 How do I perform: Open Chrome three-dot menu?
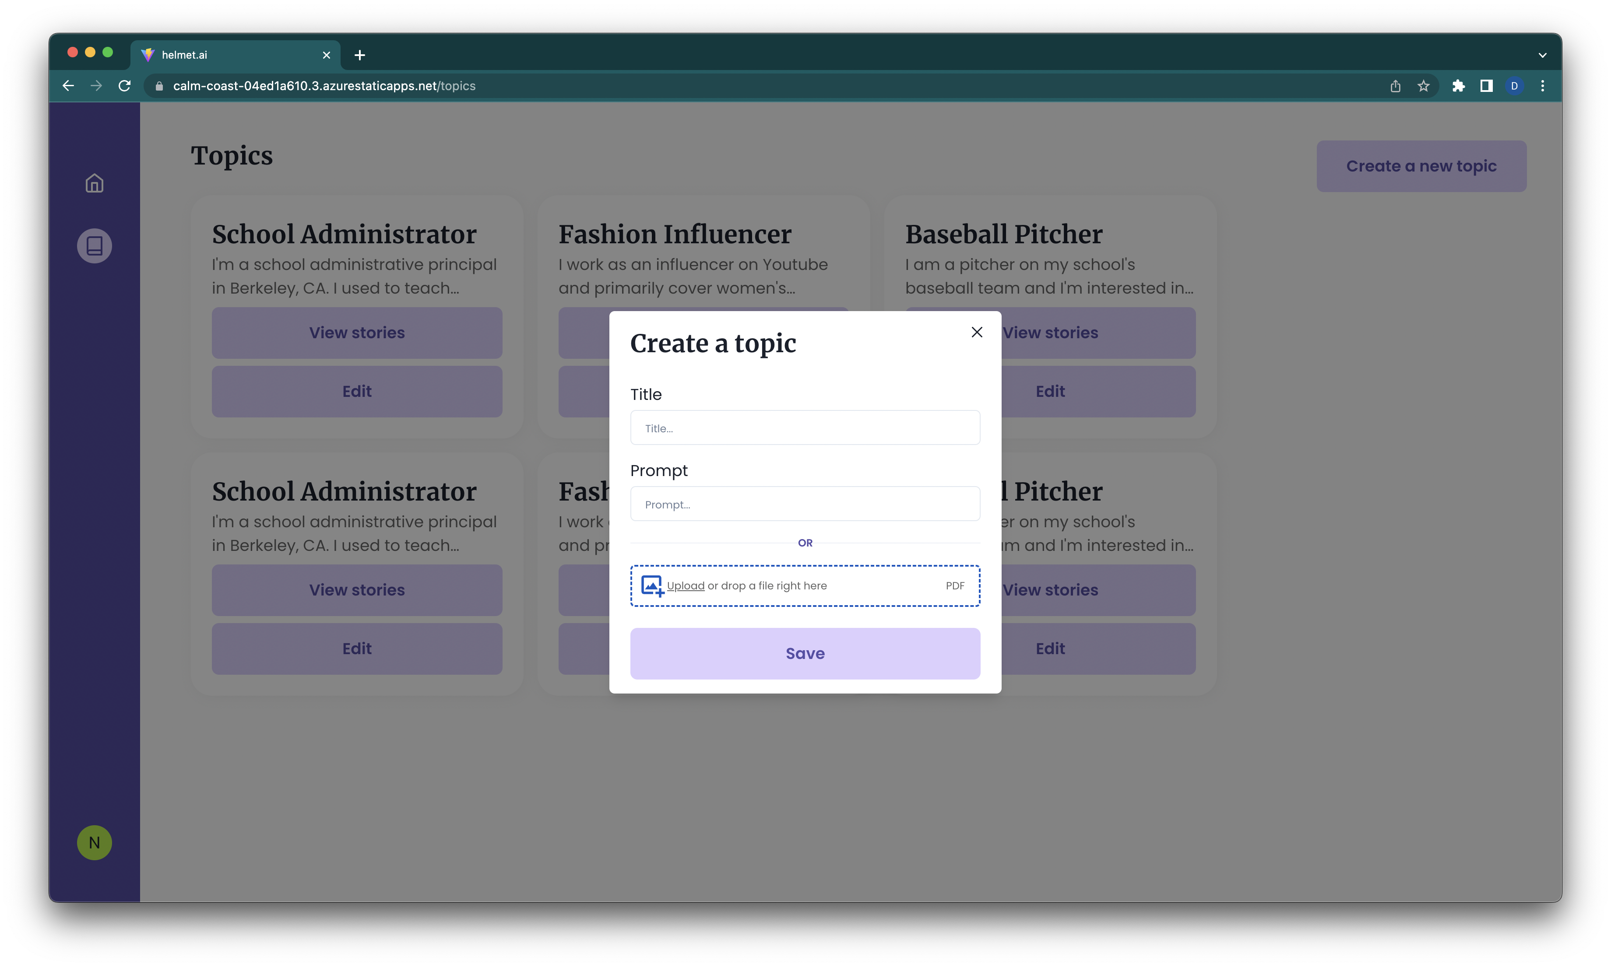click(x=1543, y=86)
